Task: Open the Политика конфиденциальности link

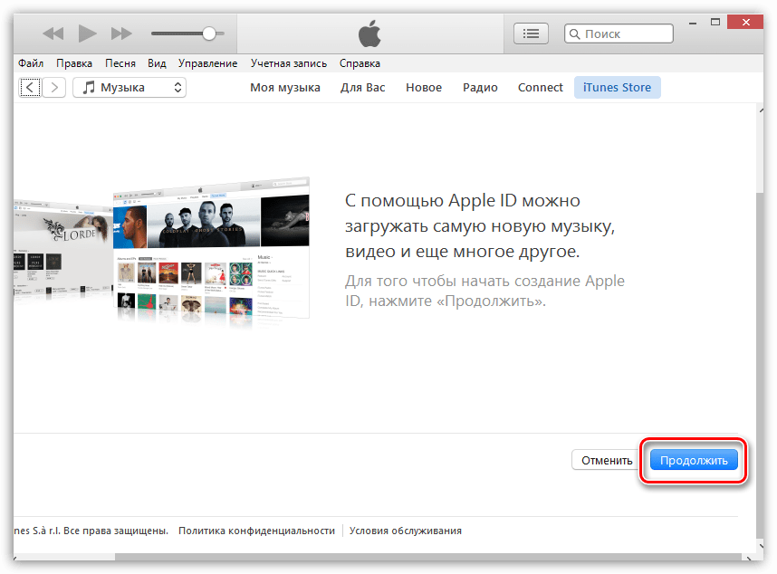Action: tap(256, 531)
